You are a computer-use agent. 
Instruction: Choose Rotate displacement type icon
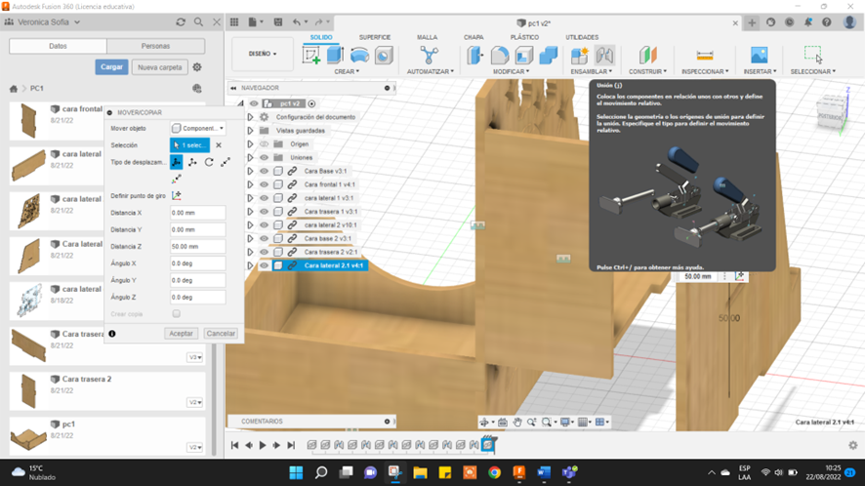[209, 162]
